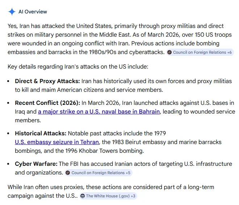
Task: Open The White House (.gov) +3 source chip
Action: (109, 196)
